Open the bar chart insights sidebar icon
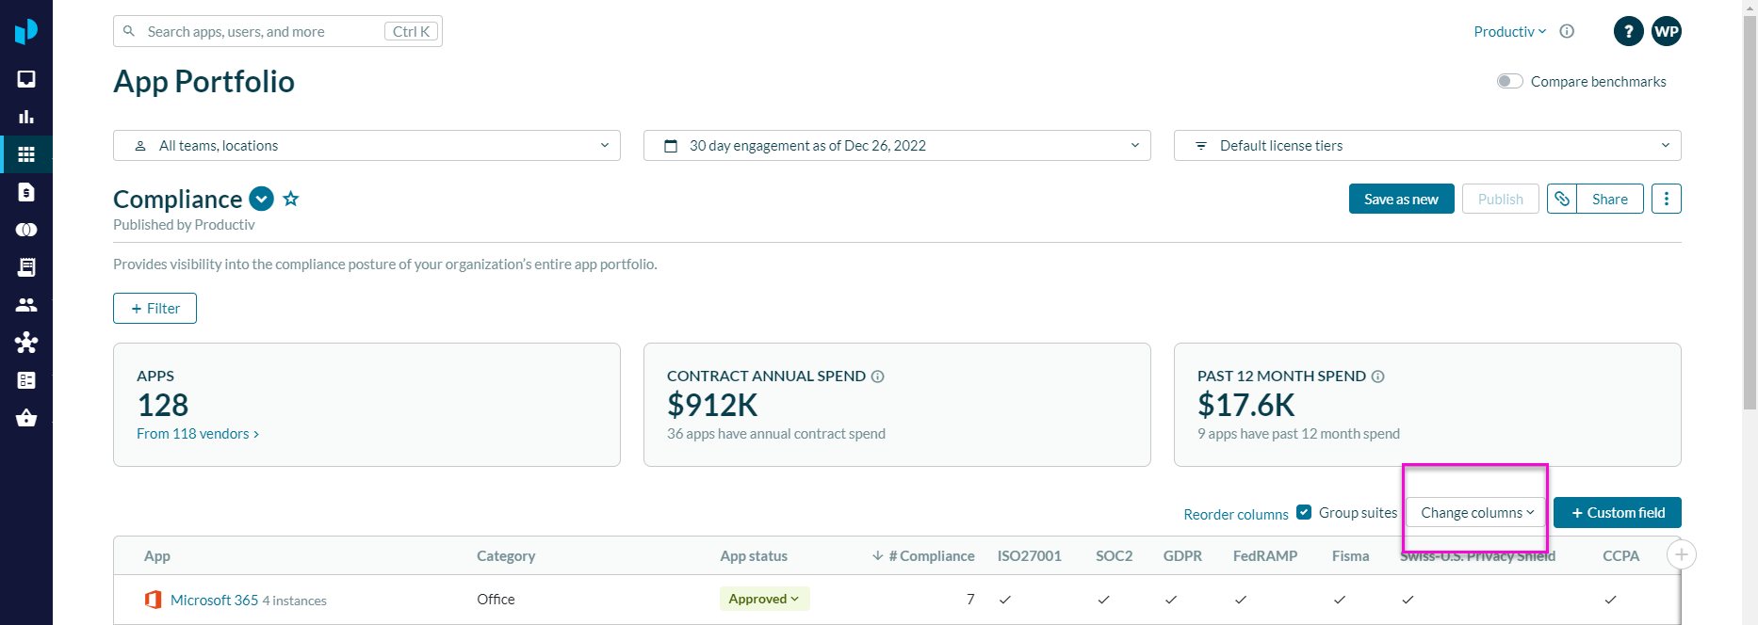The width and height of the screenshot is (1758, 625). tap(26, 117)
